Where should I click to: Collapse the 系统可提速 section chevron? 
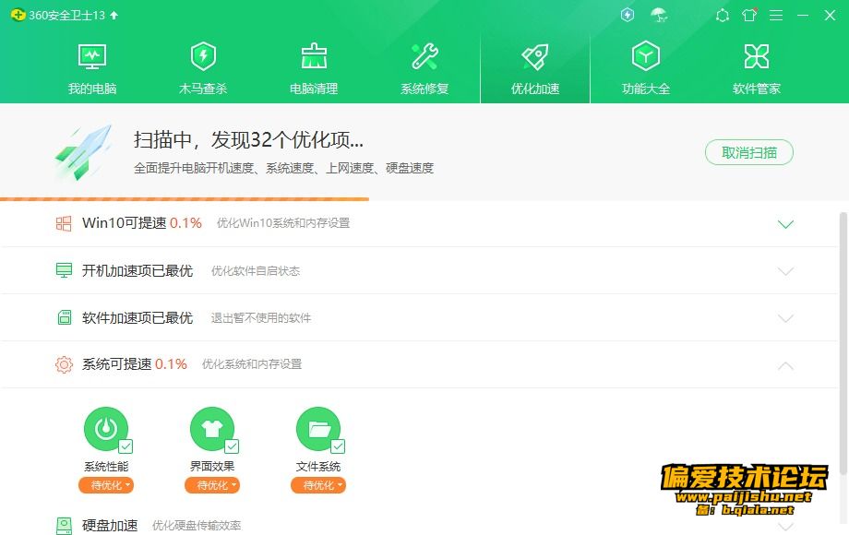click(785, 365)
